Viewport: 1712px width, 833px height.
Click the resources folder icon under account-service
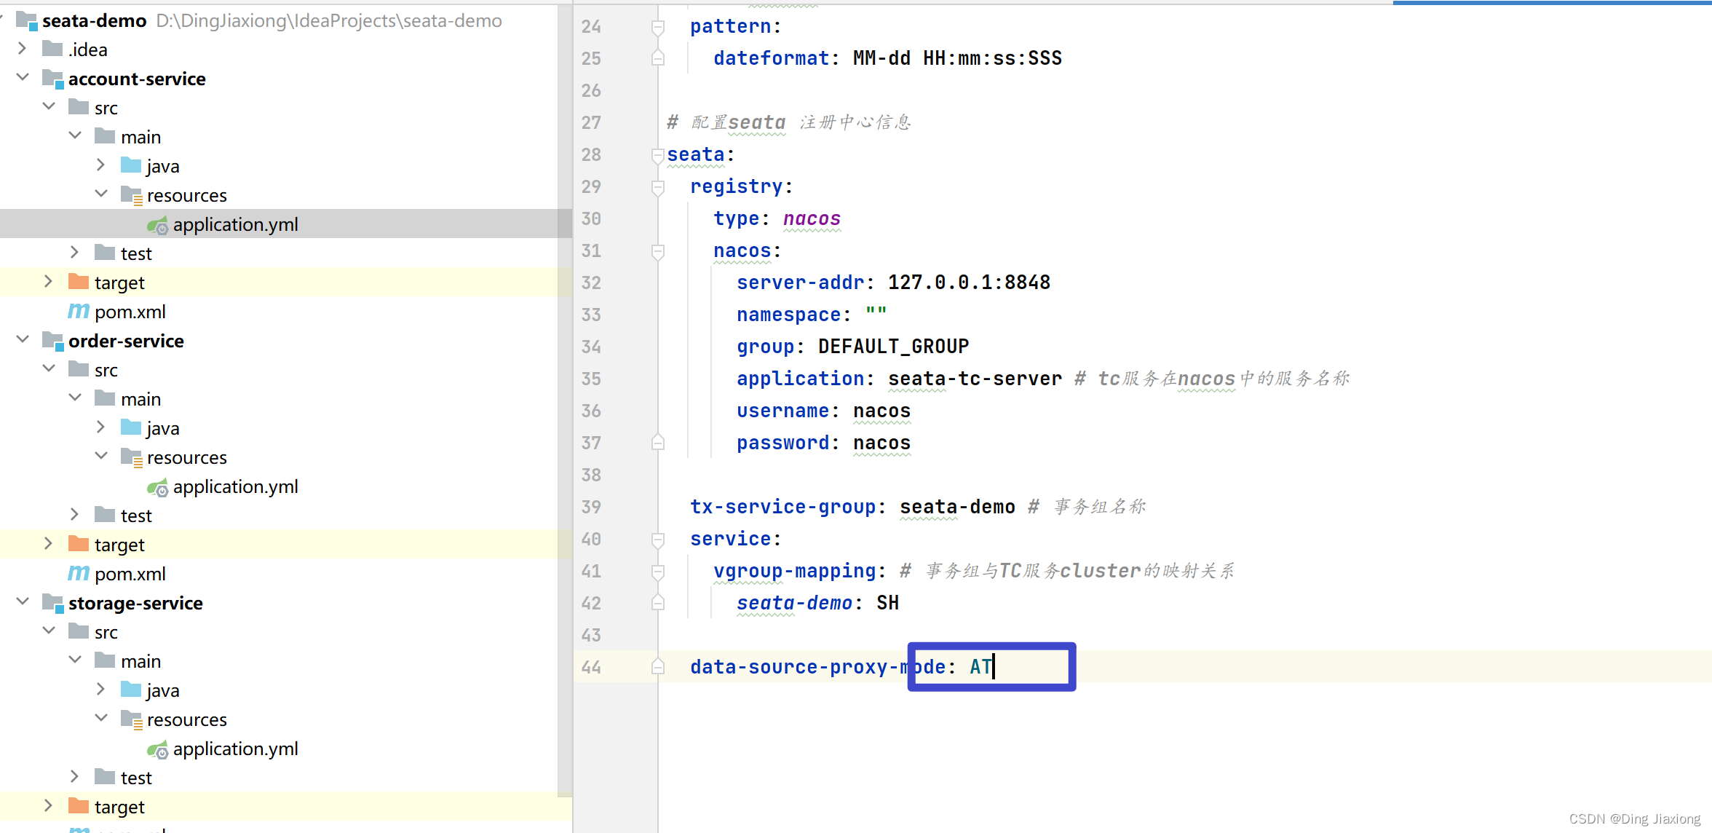132,195
